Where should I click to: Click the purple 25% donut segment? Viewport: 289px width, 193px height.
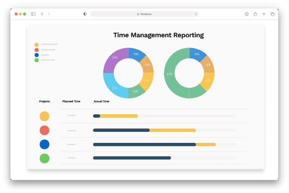[114, 58]
